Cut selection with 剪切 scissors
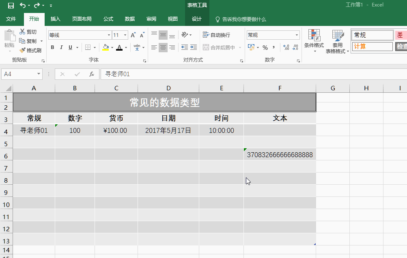The height and width of the screenshot is (258, 407). click(x=28, y=32)
